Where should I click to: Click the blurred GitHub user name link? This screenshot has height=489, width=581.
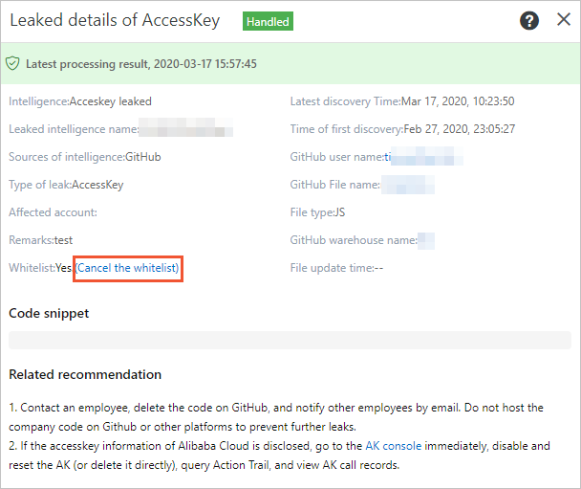coord(423,157)
